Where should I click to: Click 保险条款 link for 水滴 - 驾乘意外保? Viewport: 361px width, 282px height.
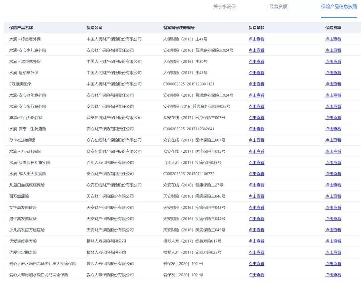click(256, 62)
